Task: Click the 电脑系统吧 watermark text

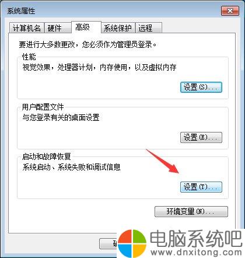Action: [x=196, y=239]
